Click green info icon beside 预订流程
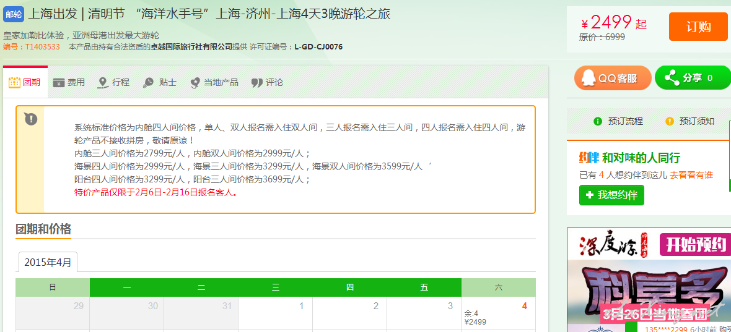Image resolution: width=731 pixels, height=332 pixels. click(x=598, y=122)
